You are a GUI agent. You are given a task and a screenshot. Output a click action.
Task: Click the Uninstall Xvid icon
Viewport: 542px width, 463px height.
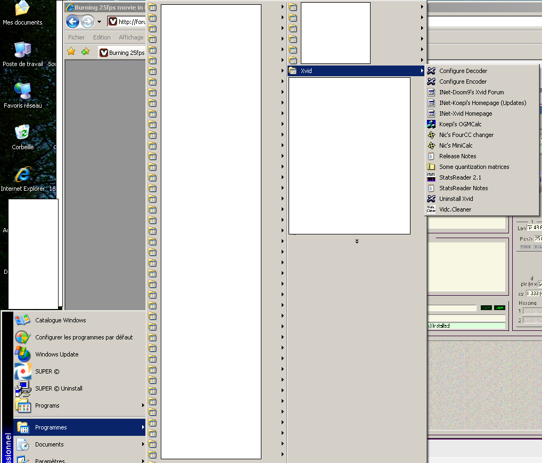431,199
